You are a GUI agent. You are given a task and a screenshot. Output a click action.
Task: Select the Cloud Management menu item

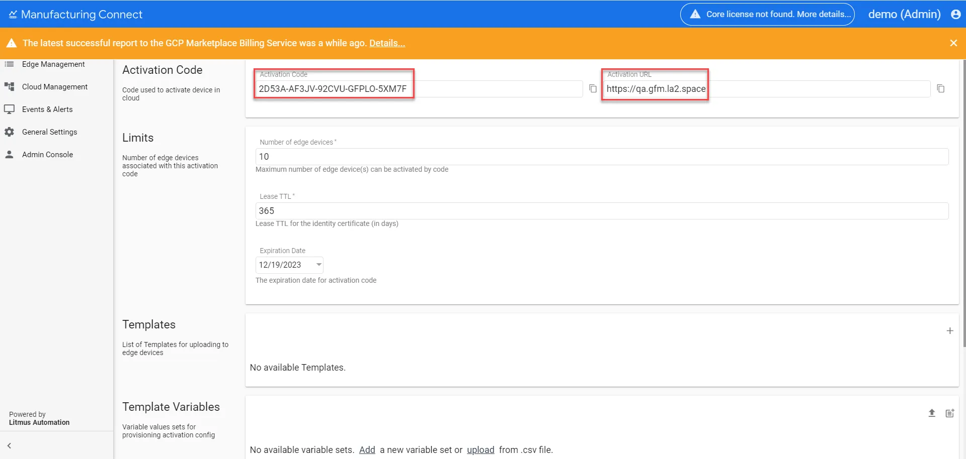click(x=55, y=87)
